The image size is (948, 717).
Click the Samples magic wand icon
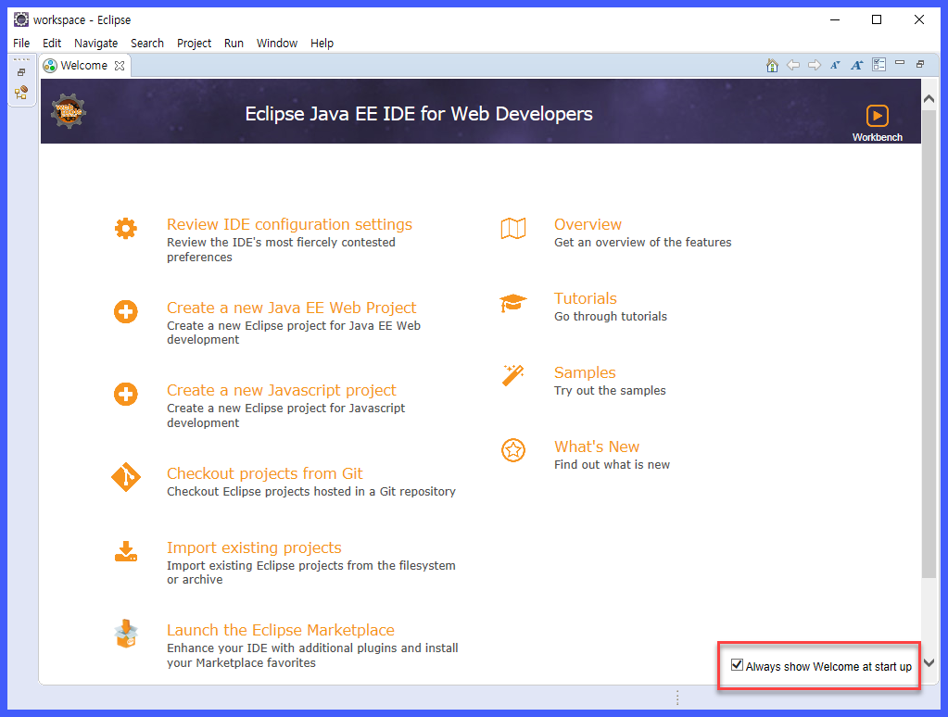tap(513, 375)
